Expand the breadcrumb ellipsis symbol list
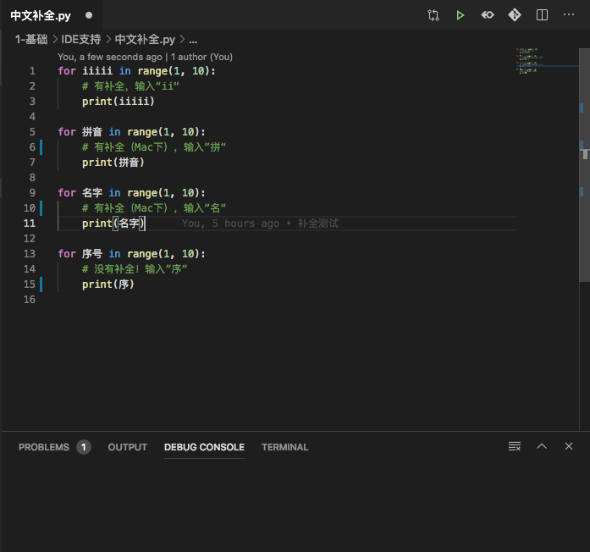590x552 pixels. coord(193,40)
